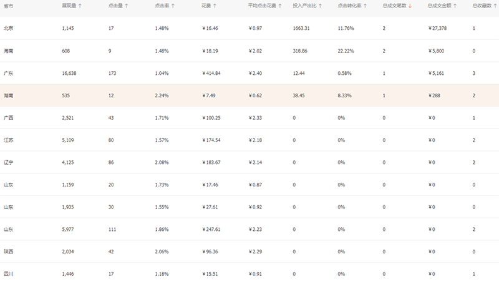Select the 陕西 row label

[x=9, y=252]
